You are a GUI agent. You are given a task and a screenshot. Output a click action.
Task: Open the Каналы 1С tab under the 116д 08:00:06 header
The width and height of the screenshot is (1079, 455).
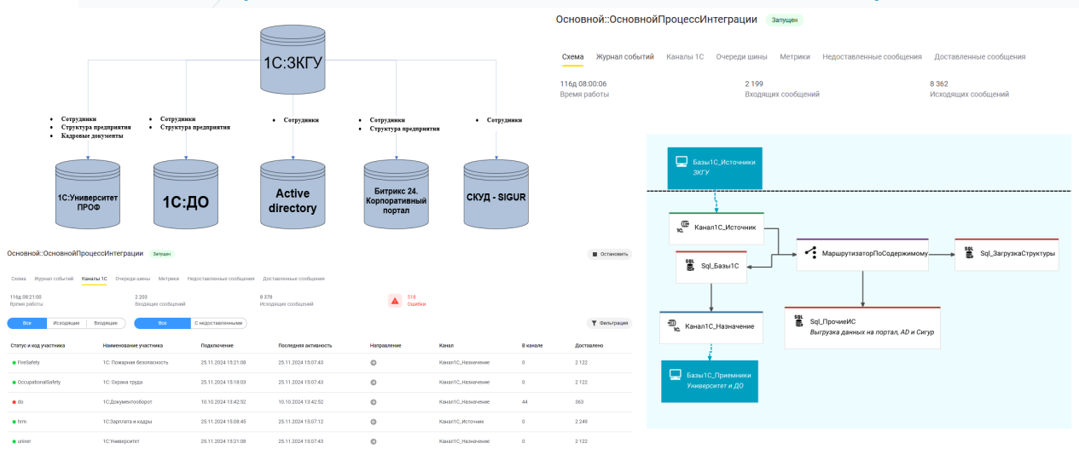click(x=685, y=56)
